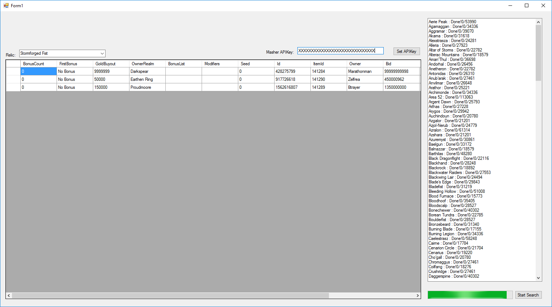Click the log list's vertical scrollbar thumb
This screenshot has height=307, width=552.
pyautogui.click(x=538, y=53)
